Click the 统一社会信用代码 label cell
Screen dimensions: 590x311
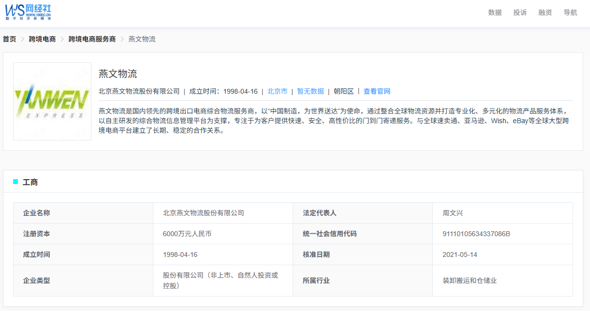click(x=363, y=234)
